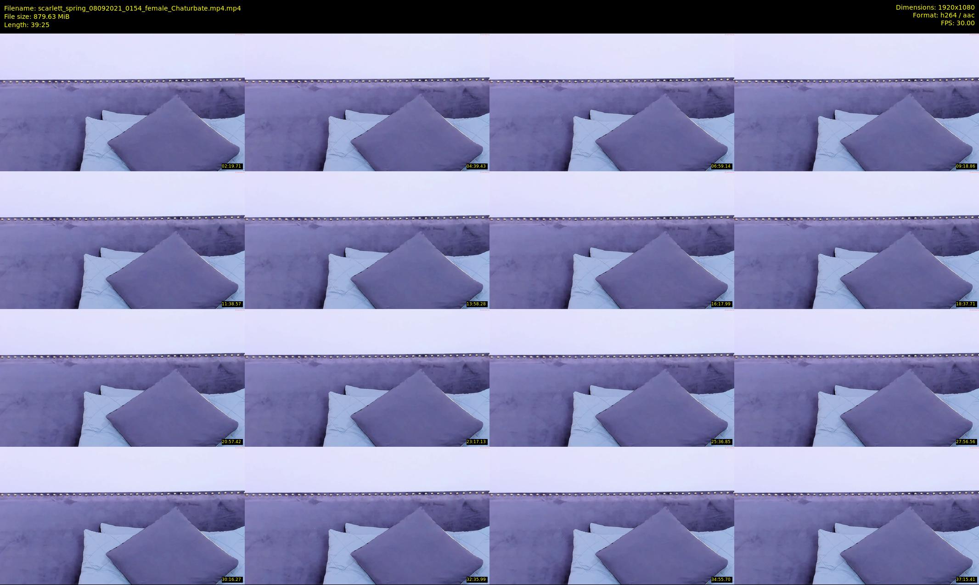
Task: Click the frame stamped 20:57.42
Action: pyautogui.click(x=122, y=377)
